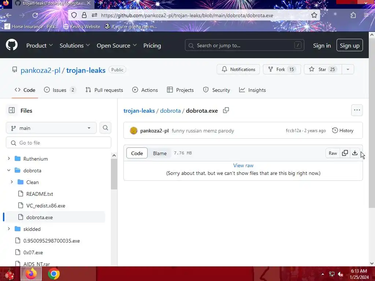Screen dimensions: 375x281
Task: Select 0x07.exe in file tree
Action: coord(33,252)
